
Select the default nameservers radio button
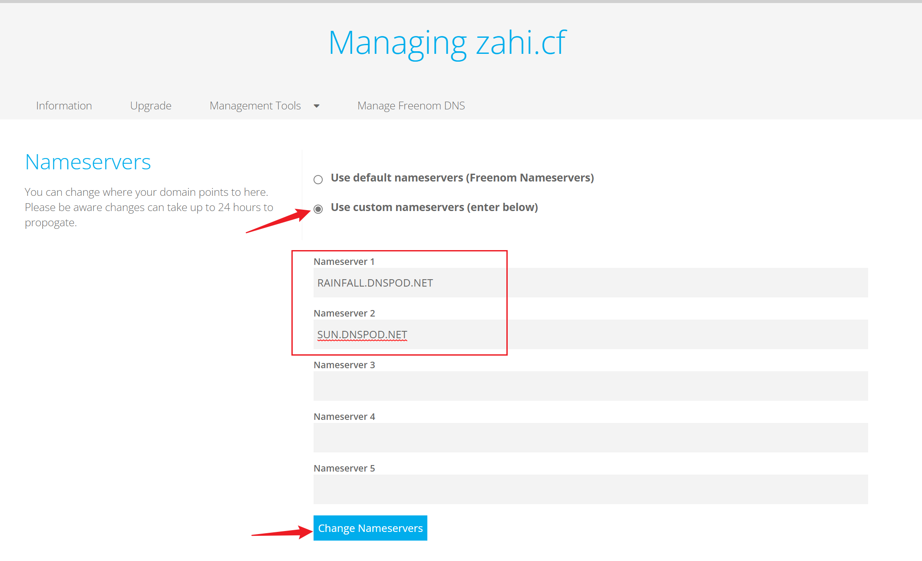click(x=318, y=179)
